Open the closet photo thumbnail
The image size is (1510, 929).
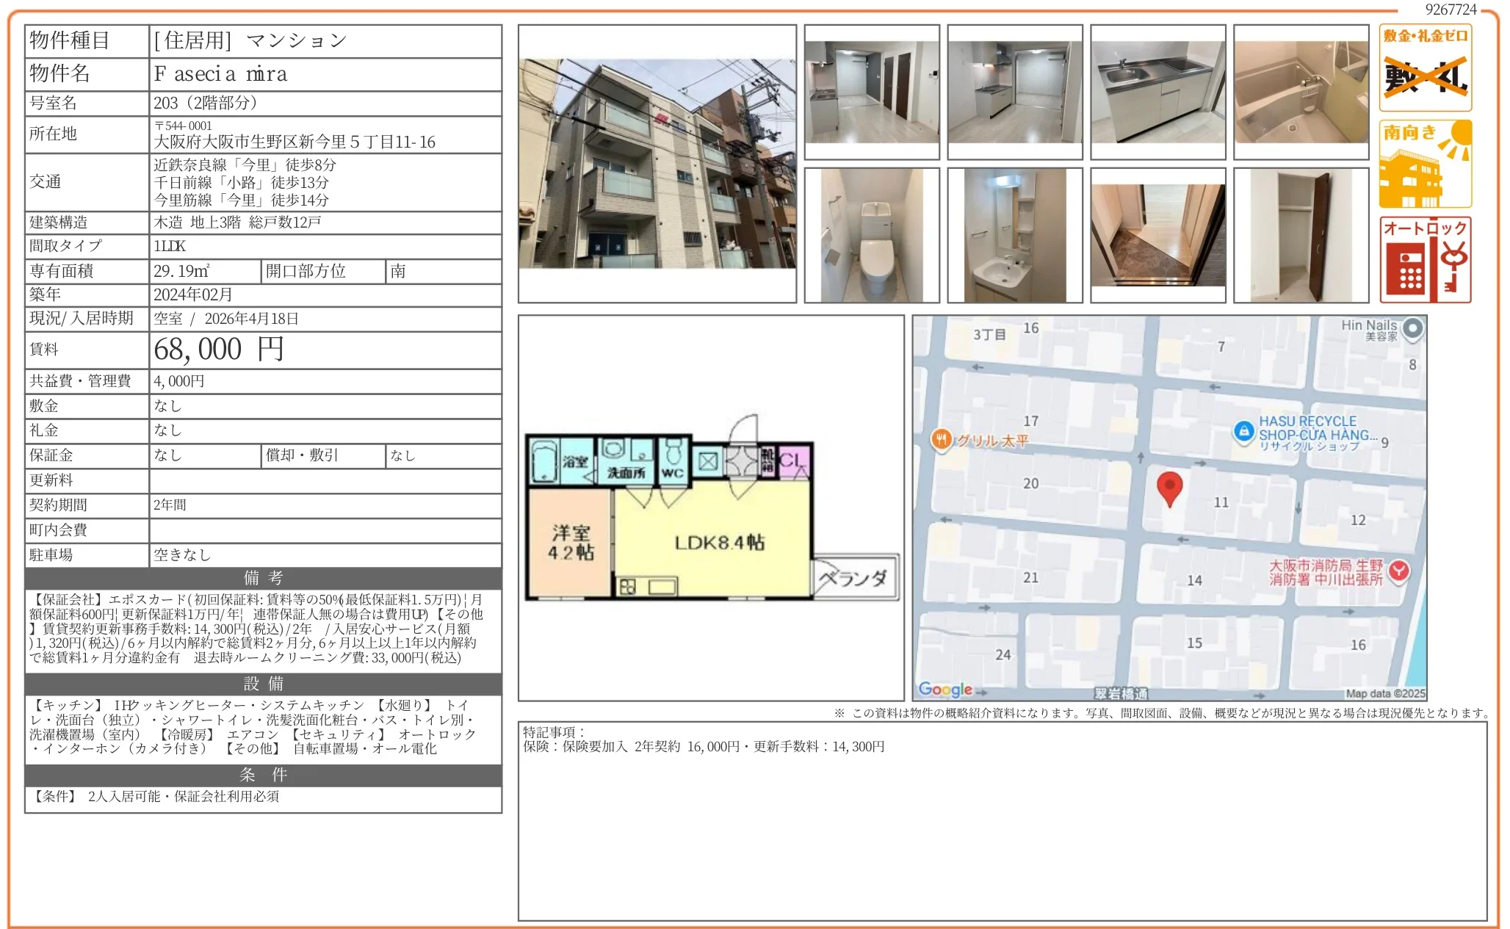click(x=1301, y=235)
